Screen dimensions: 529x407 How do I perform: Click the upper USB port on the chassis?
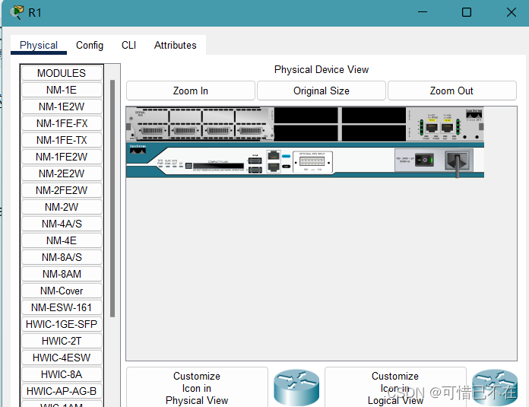tap(255, 161)
